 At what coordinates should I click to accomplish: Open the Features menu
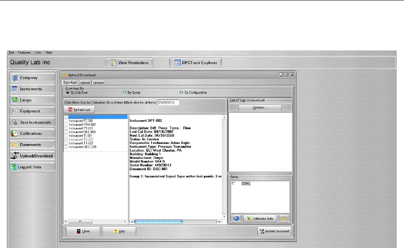(x=24, y=52)
